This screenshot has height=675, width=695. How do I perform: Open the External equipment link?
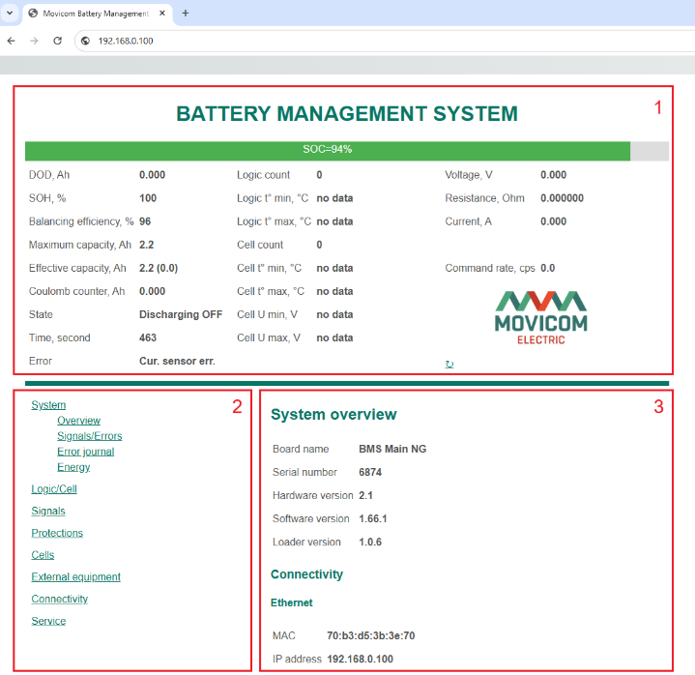[x=75, y=577]
